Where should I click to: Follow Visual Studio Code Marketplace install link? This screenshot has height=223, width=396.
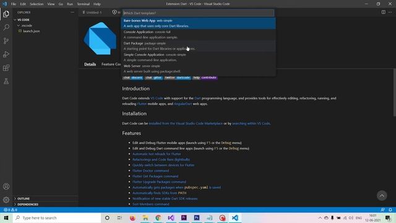[186, 123]
